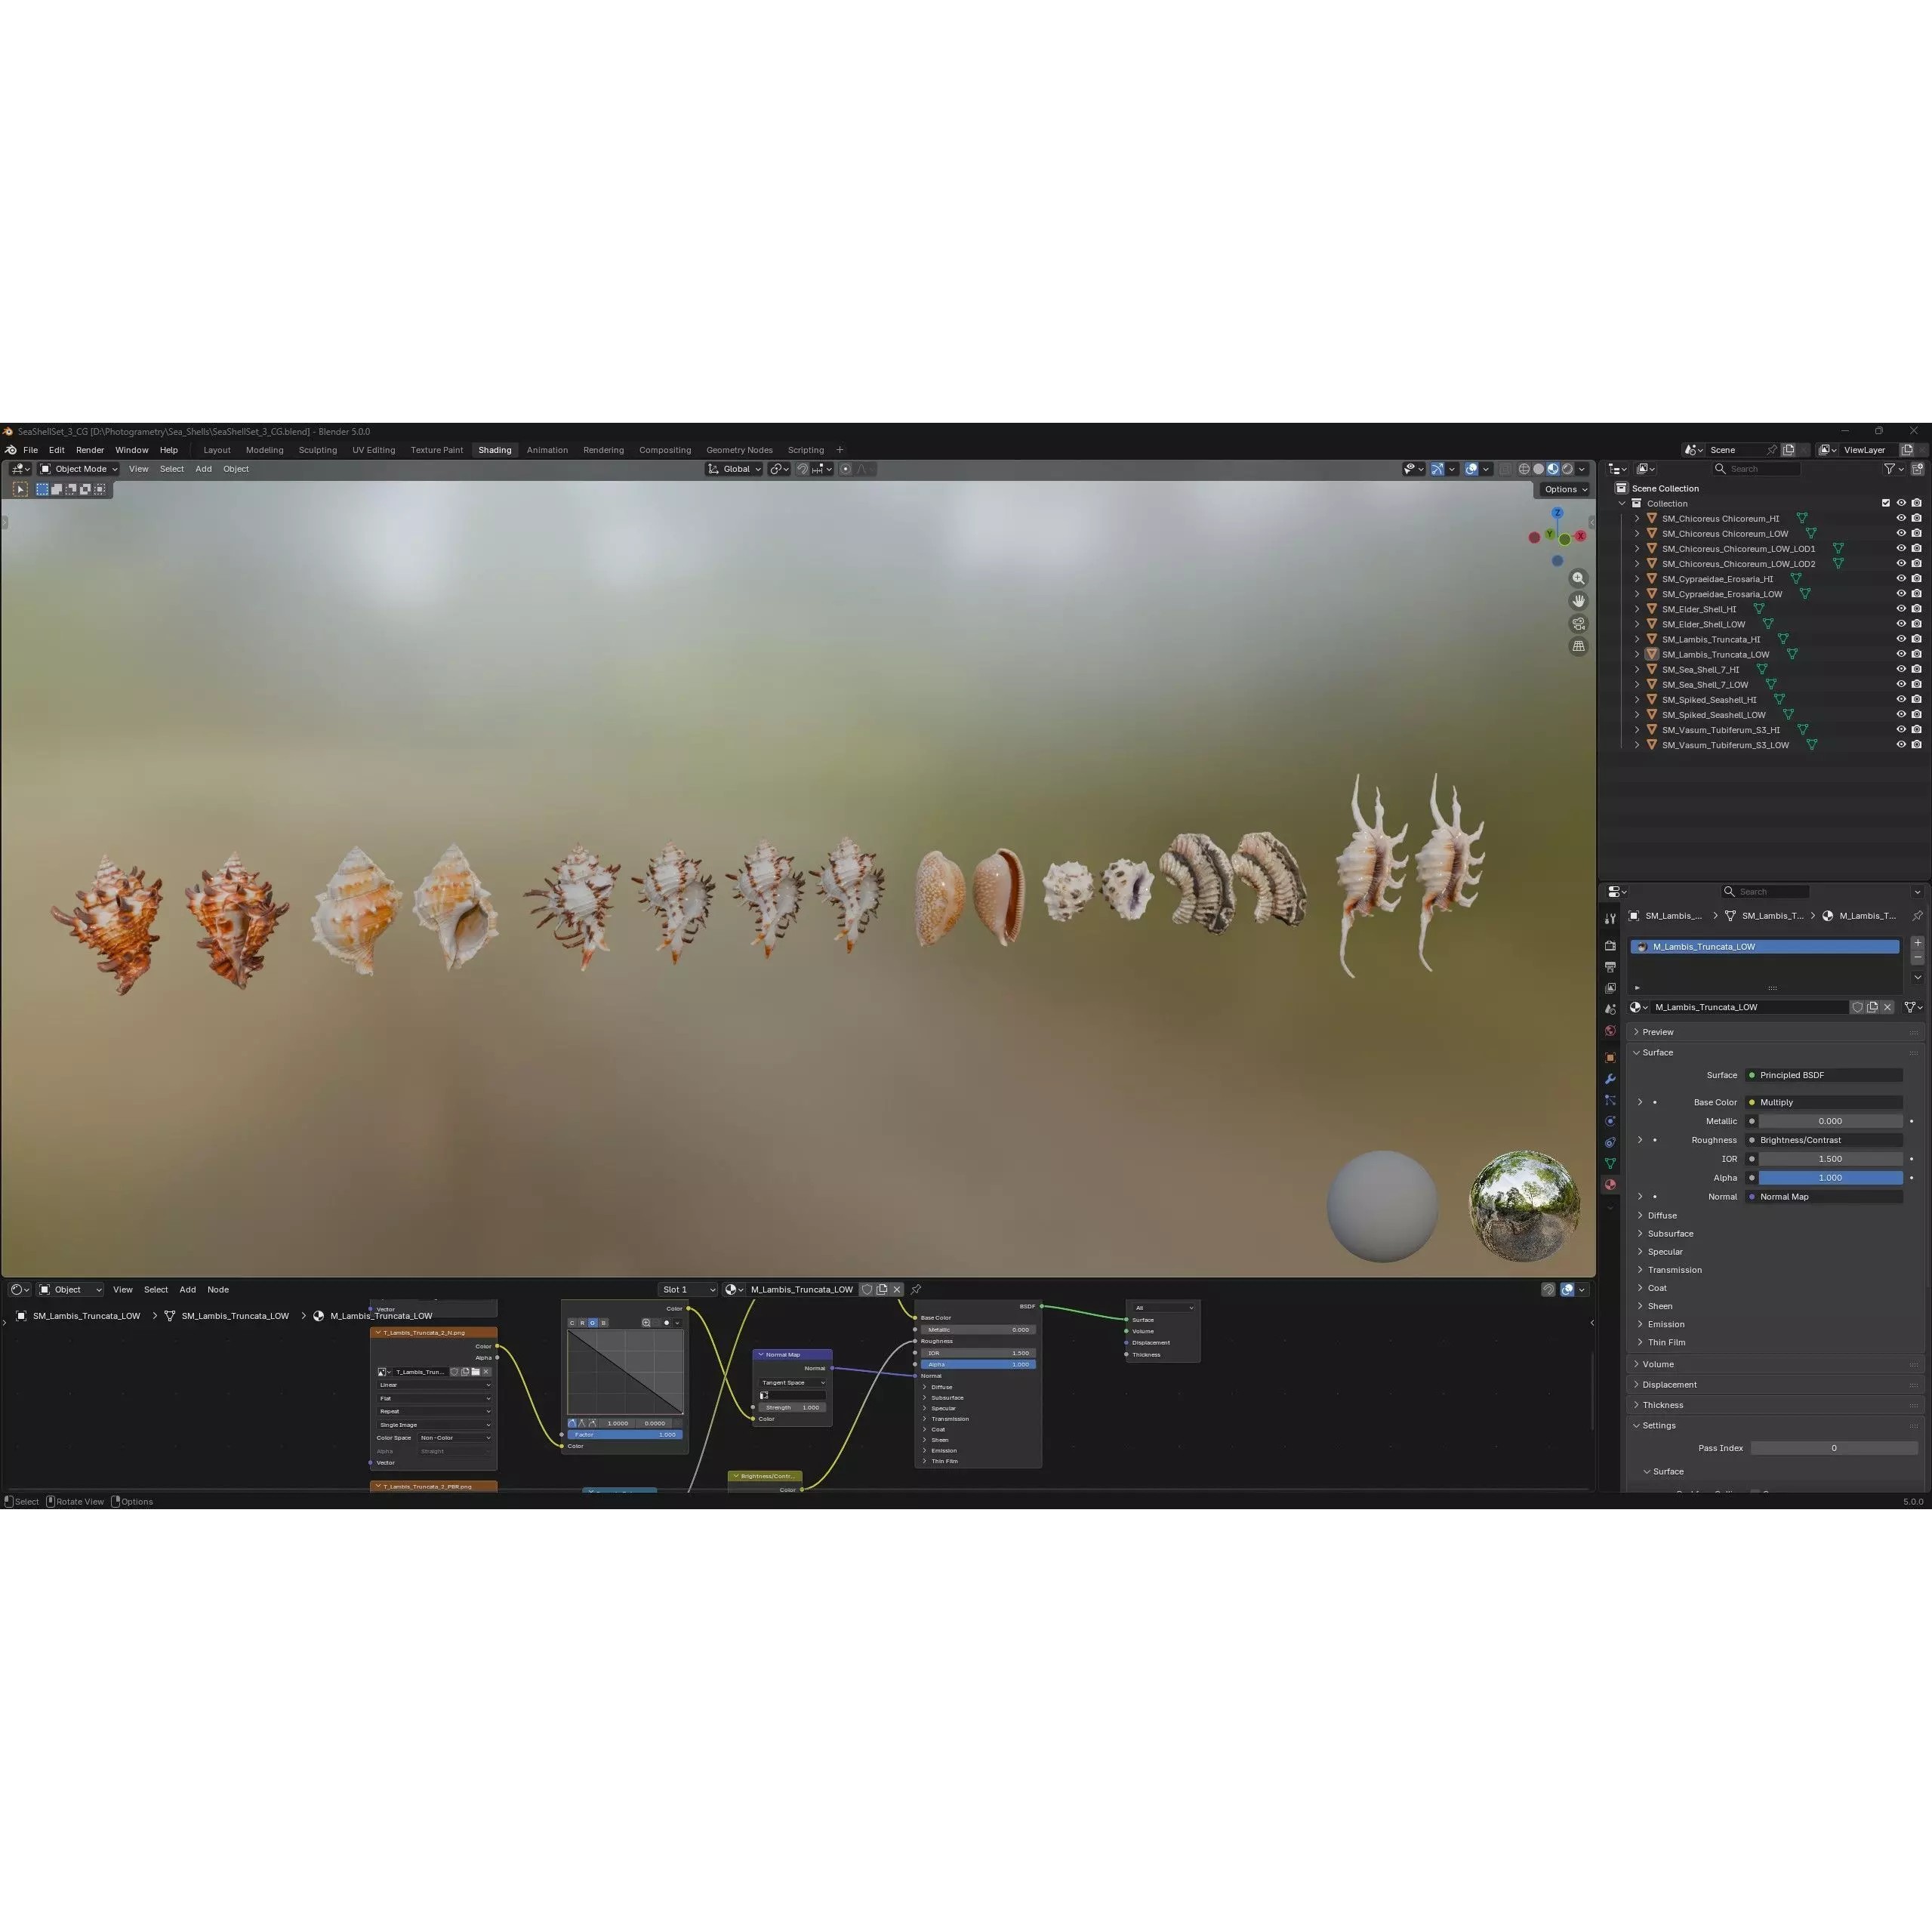The width and height of the screenshot is (1932, 1932).
Task: Click the Principled BSDF surface button
Action: pyautogui.click(x=1825, y=1075)
